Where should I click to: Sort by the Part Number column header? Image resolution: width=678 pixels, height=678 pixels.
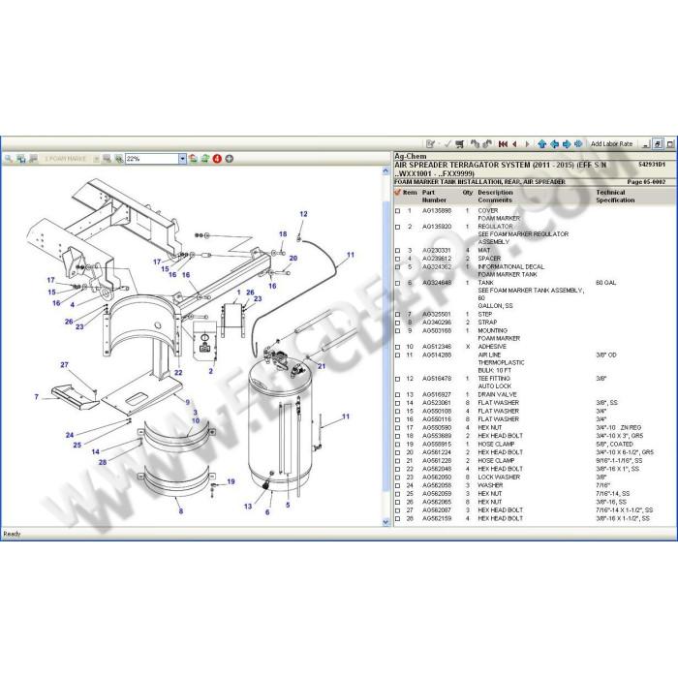pos(434,197)
